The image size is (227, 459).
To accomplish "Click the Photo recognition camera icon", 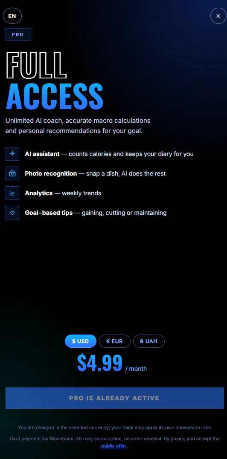I will [12, 173].
